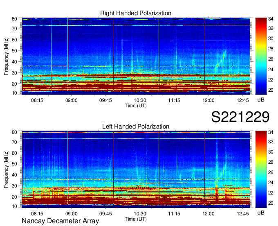
Task: Click 'Frequency (MHz)' axis label of top plot
Action: [x=6, y=56]
